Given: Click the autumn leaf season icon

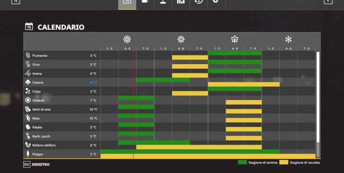Looking at the screenshot, I should (x=235, y=40).
